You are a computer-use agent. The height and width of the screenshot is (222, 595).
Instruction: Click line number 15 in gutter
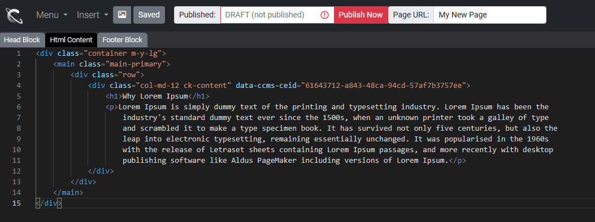(x=17, y=203)
